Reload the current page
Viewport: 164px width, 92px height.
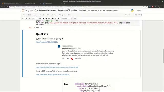tap(7, 7)
